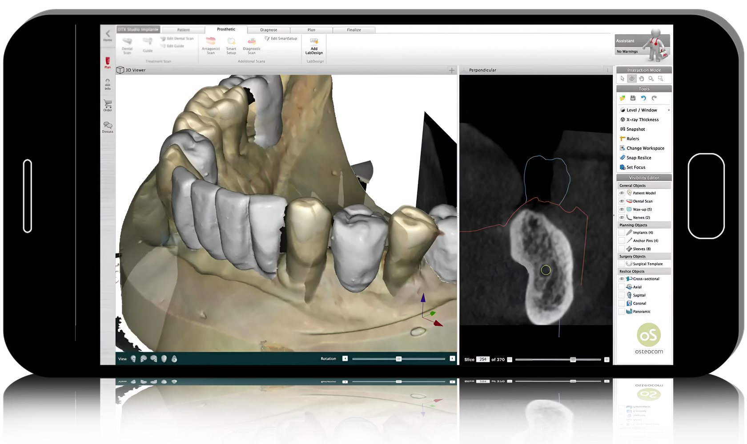Click the Snap Reslice button

pos(639,158)
